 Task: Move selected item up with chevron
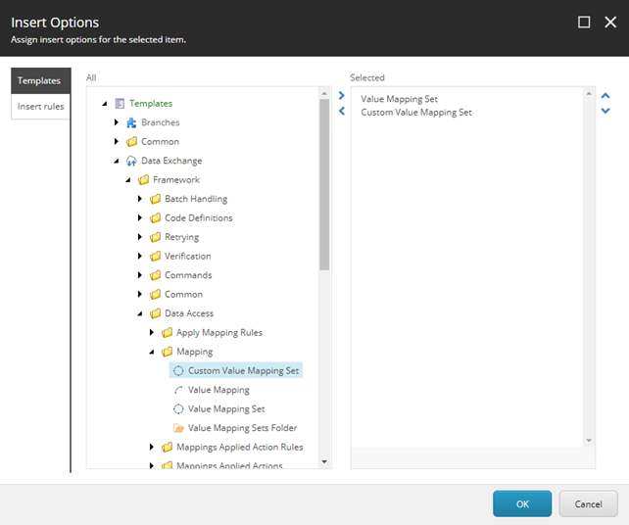coord(605,95)
